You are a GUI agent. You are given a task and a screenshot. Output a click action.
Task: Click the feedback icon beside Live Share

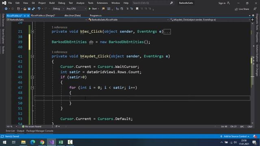coord(255,9)
